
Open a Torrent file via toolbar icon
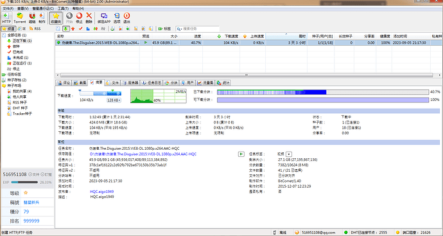click(x=19, y=18)
